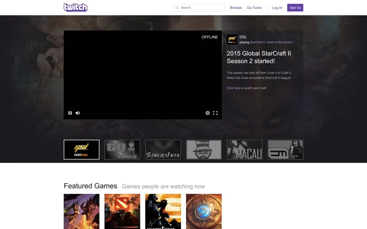Click the Twitch logo
Image resolution: width=367 pixels, height=229 pixels.
(76, 8)
